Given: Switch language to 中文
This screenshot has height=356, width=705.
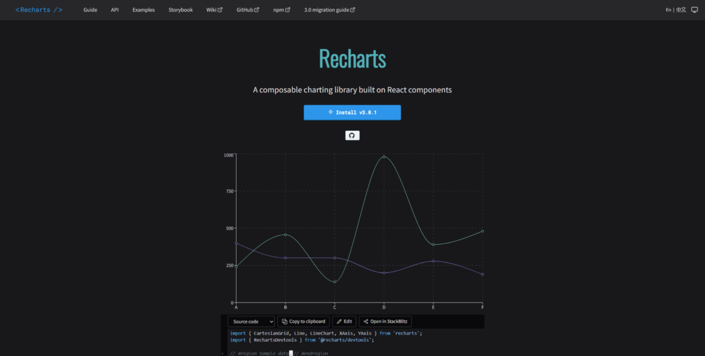Looking at the screenshot, I should point(681,10).
